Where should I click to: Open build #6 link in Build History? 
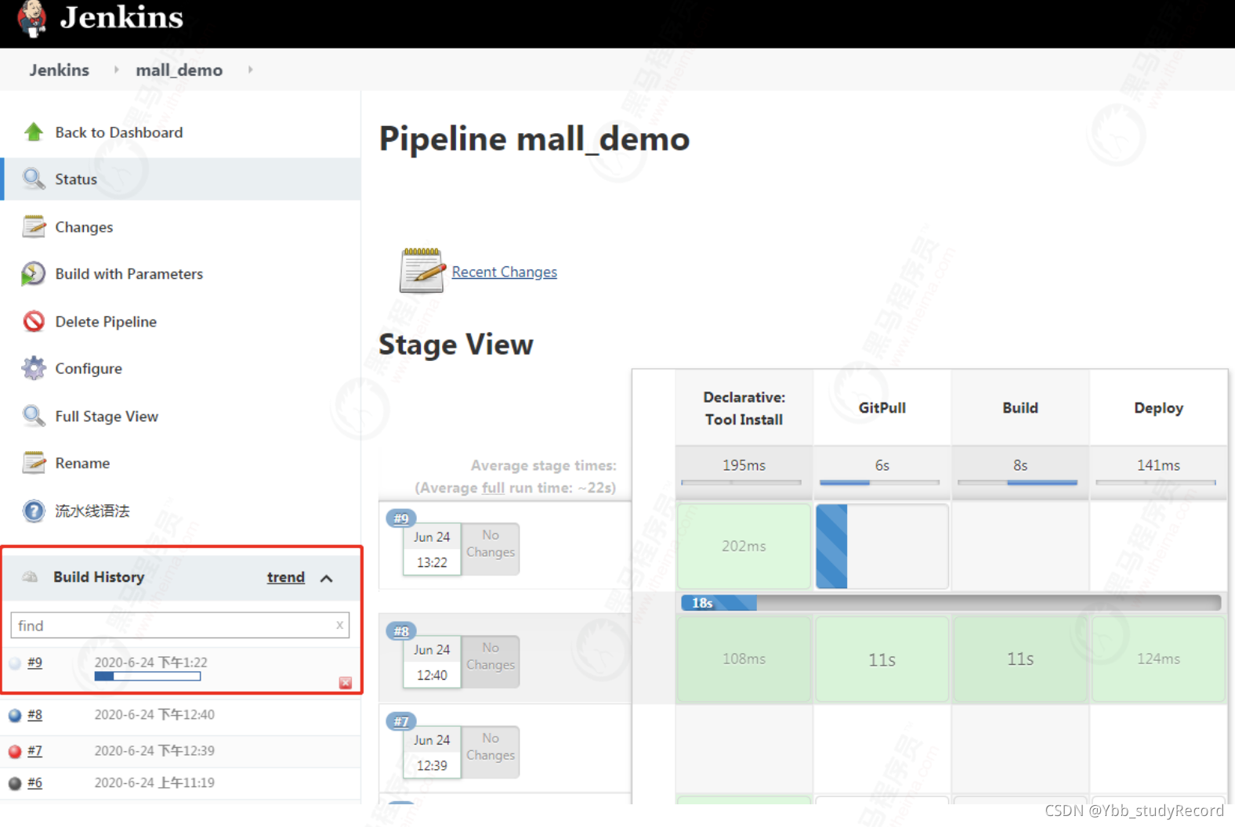pyautogui.click(x=34, y=782)
